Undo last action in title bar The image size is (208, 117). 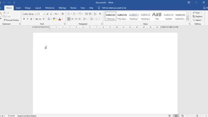[4, 3]
